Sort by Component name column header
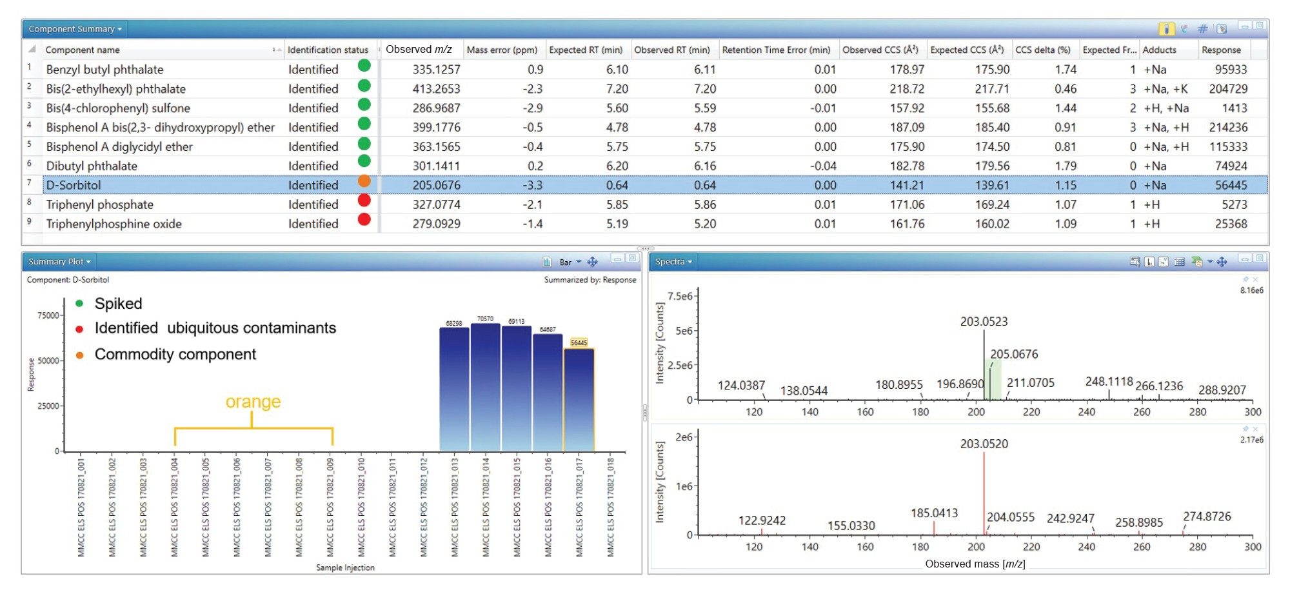This screenshot has width=1290, height=592. [83, 50]
